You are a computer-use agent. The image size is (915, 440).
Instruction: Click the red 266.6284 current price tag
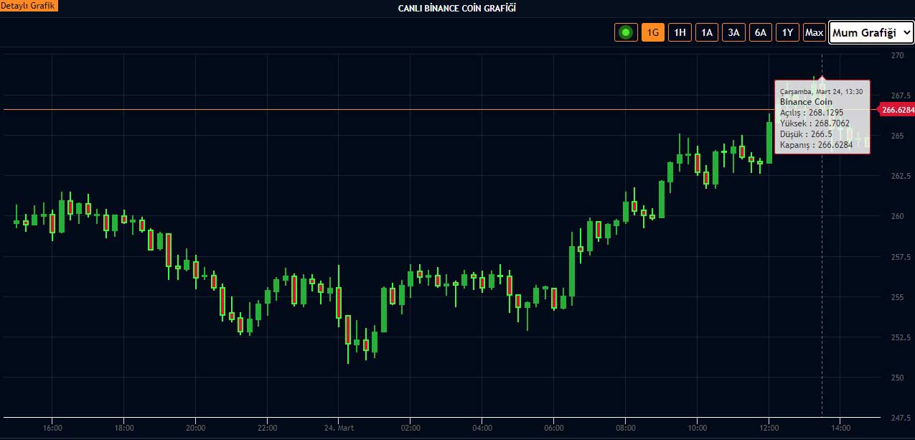(897, 110)
